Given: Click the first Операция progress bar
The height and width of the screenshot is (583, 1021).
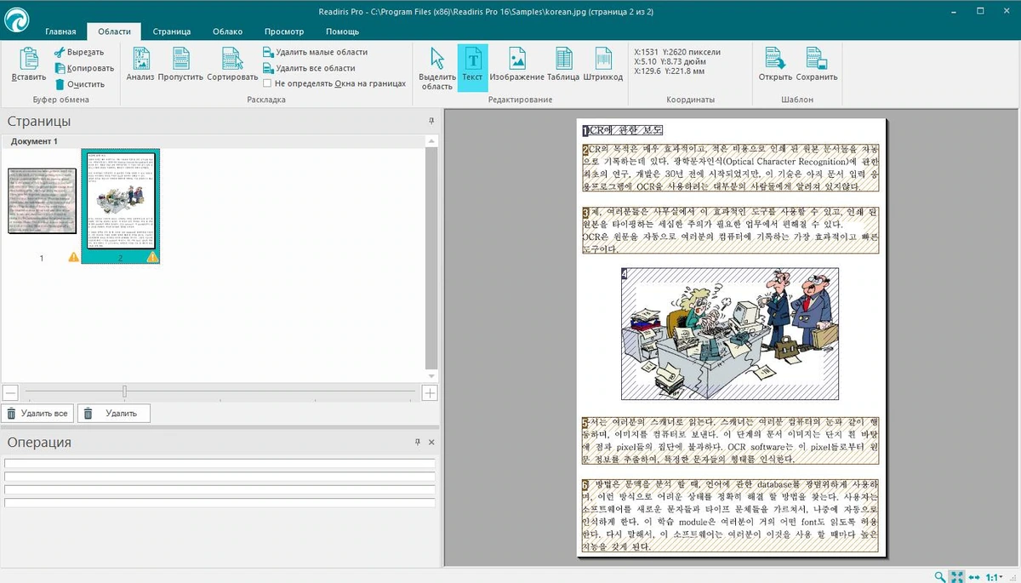Looking at the screenshot, I should (220, 463).
